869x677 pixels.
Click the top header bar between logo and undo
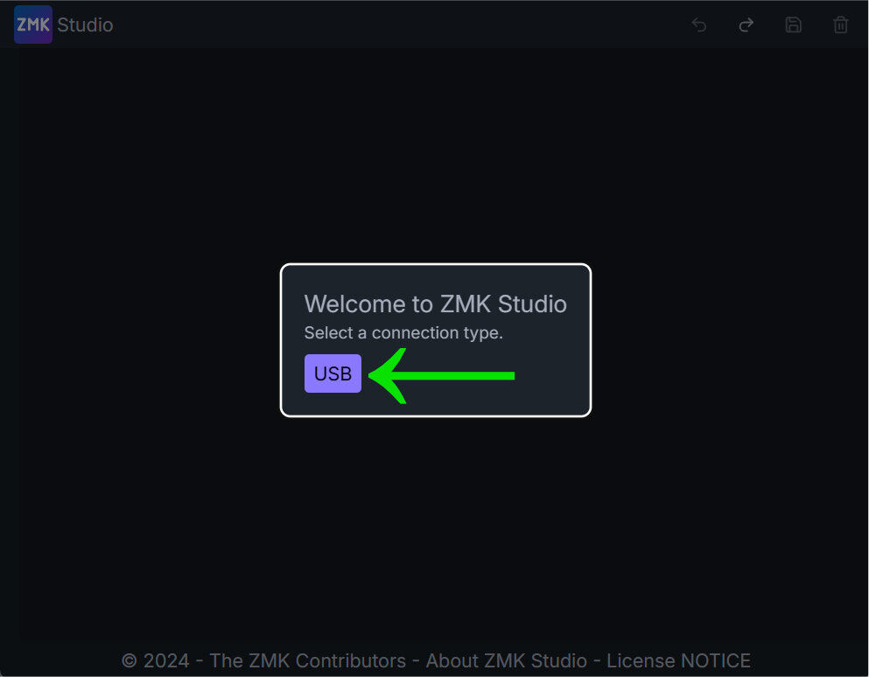pyautogui.click(x=399, y=24)
